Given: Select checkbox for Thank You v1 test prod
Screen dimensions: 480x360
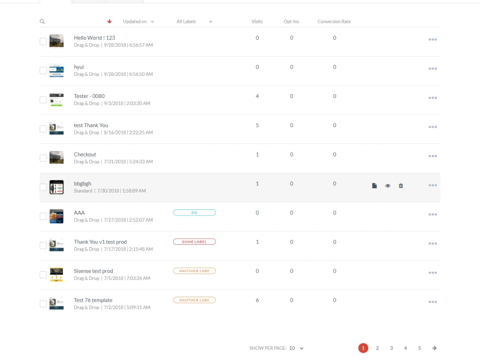Looking at the screenshot, I should [43, 245].
